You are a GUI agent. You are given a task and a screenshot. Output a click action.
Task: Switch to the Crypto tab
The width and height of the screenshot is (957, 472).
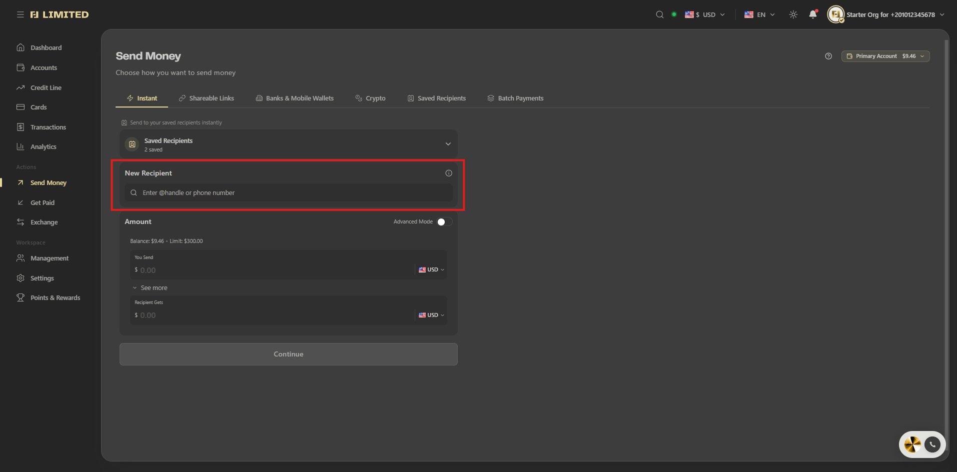pyautogui.click(x=370, y=98)
